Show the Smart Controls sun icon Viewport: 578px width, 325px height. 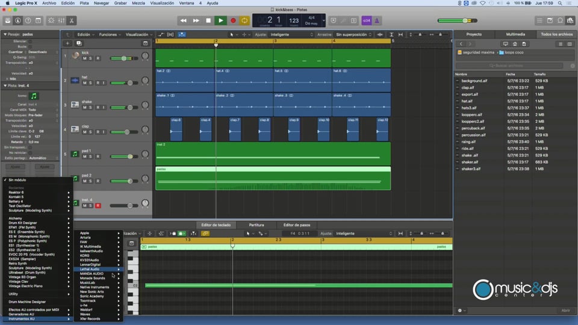pyautogui.click(x=51, y=20)
